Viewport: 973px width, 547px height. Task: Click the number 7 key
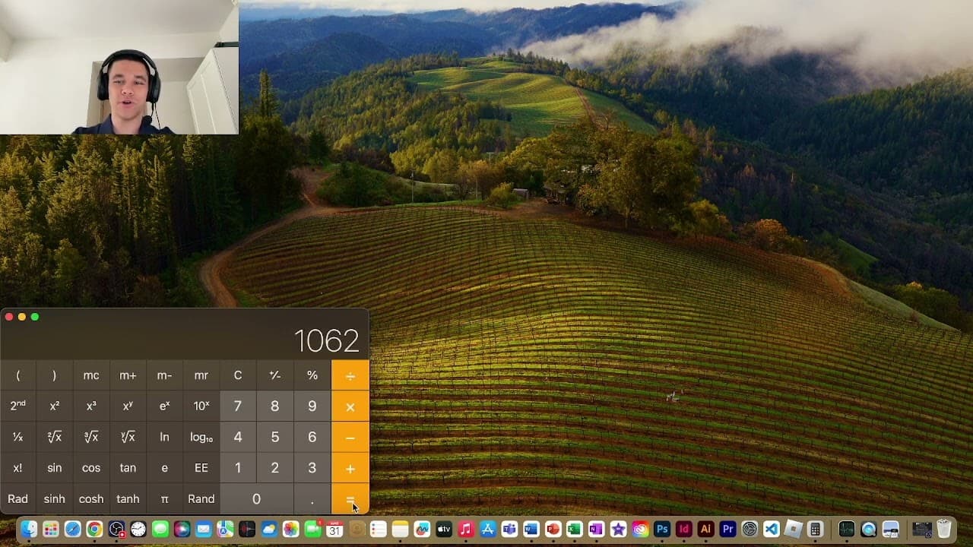pos(238,406)
